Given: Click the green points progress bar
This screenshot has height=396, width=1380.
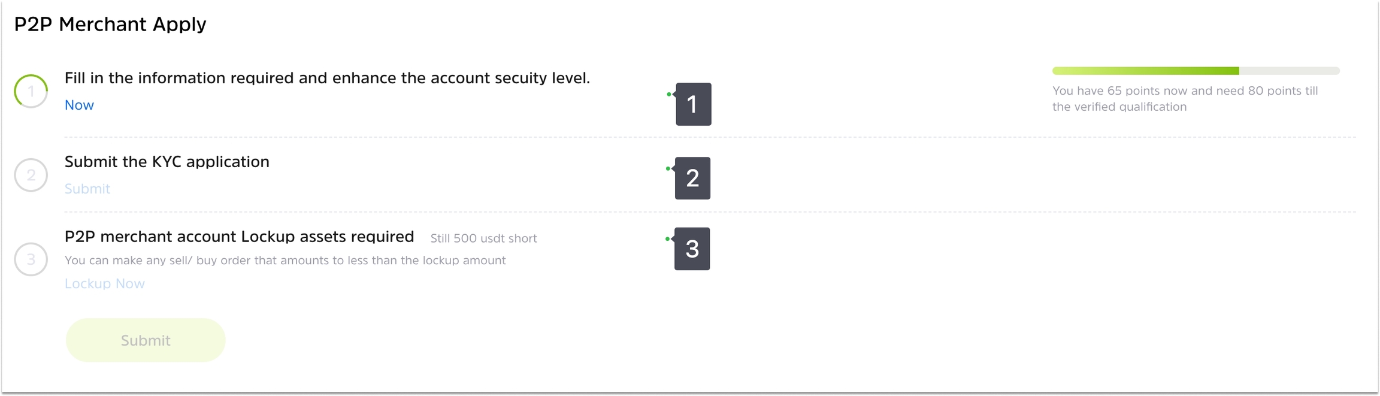Looking at the screenshot, I should [x=1196, y=71].
